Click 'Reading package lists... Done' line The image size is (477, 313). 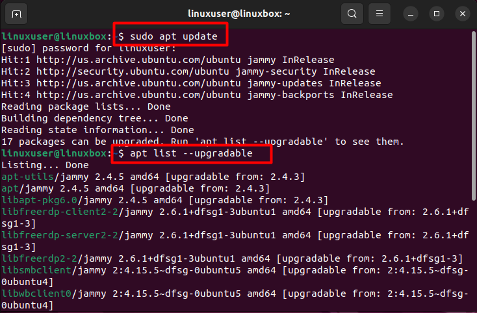pos(86,106)
